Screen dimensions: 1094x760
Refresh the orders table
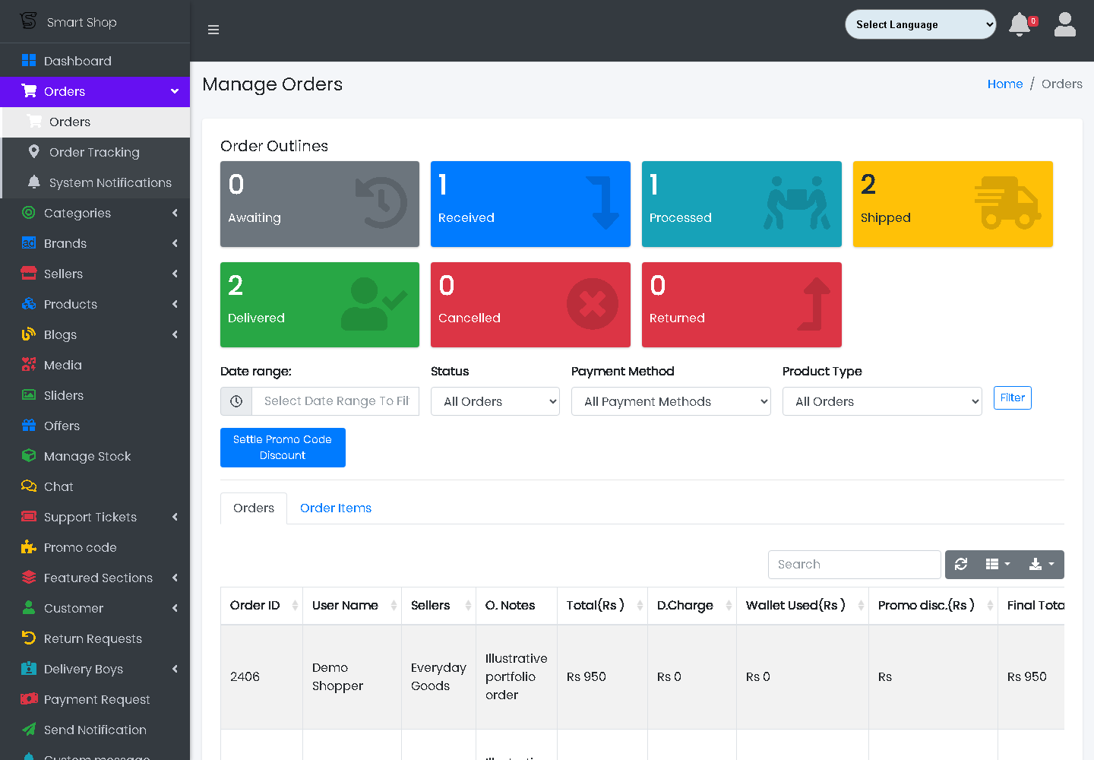[x=961, y=564]
